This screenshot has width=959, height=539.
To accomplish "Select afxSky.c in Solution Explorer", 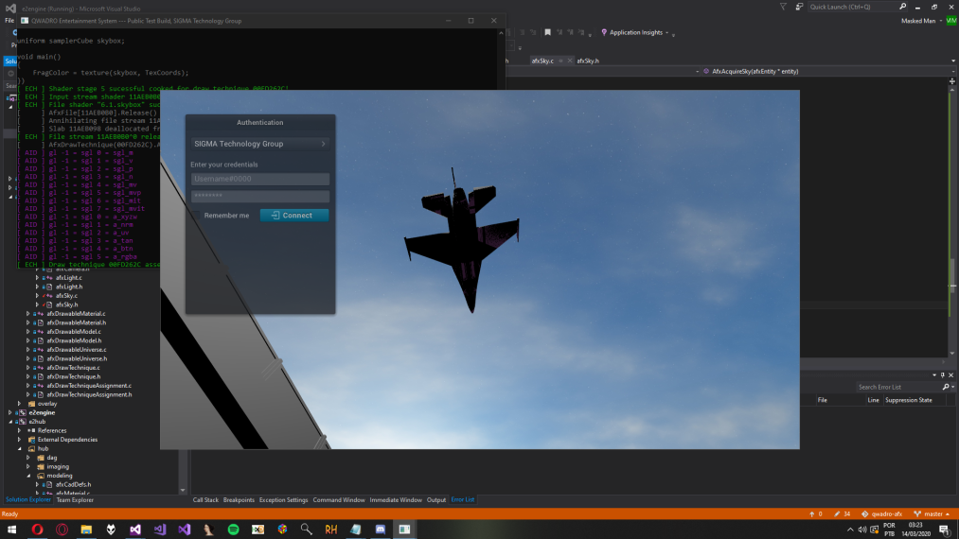I will tap(66, 296).
